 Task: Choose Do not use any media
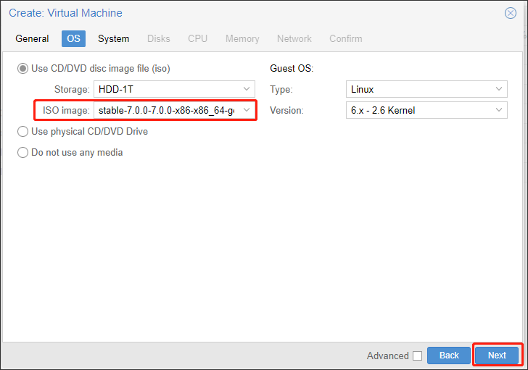pos(22,153)
